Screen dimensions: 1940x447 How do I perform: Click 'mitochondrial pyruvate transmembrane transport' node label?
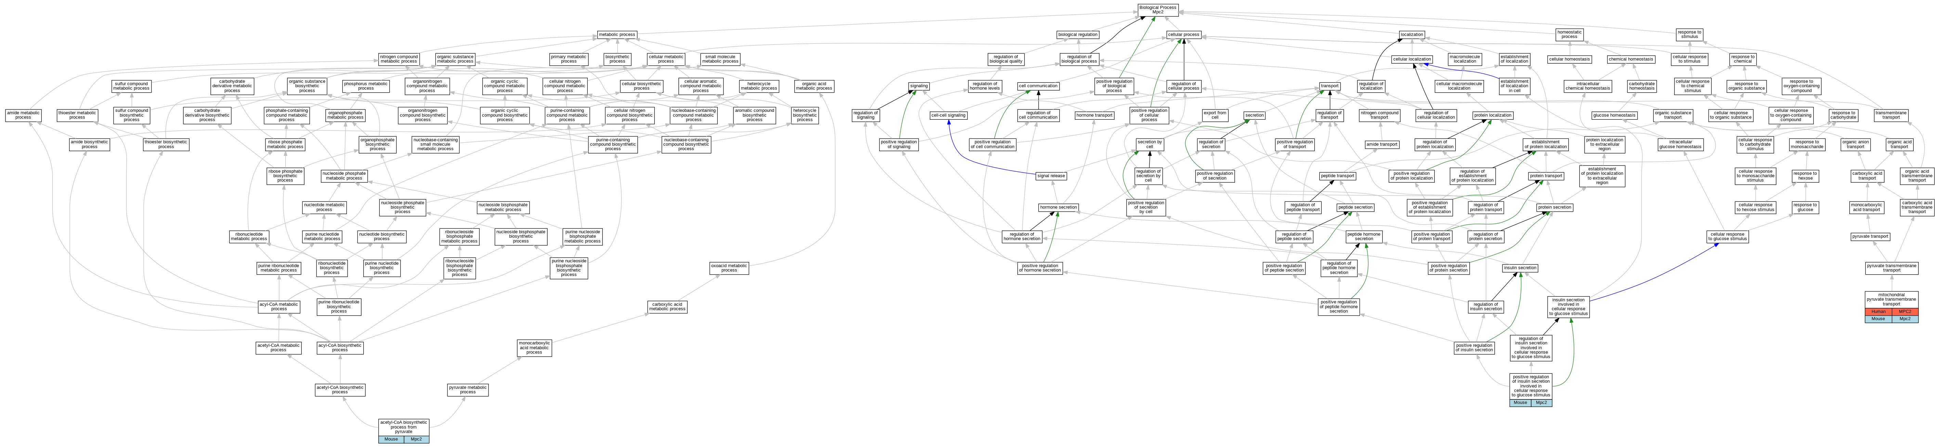[x=1891, y=300]
